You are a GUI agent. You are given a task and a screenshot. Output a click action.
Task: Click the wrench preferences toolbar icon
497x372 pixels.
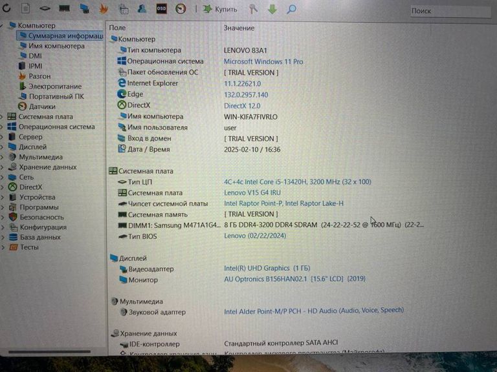252,9
